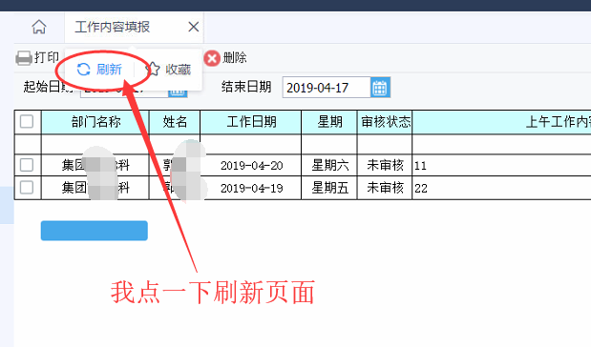
Task: Choose 收藏 in the tab popup
Action: (x=178, y=70)
